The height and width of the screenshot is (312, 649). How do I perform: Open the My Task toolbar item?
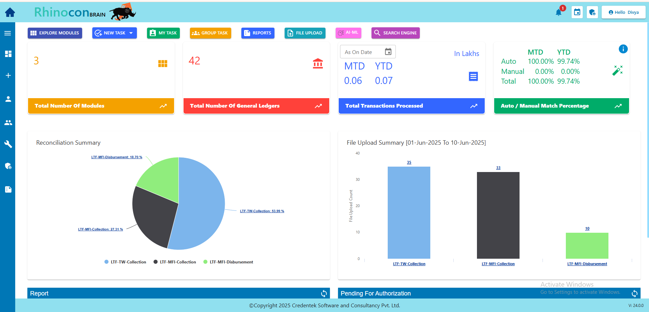(x=163, y=33)
